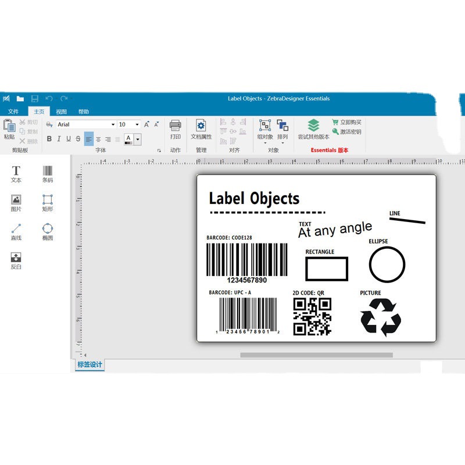Select the Ellipse (椭圆) tool
The width and height of the screenshot is (465, 465).
pos(48,231)
